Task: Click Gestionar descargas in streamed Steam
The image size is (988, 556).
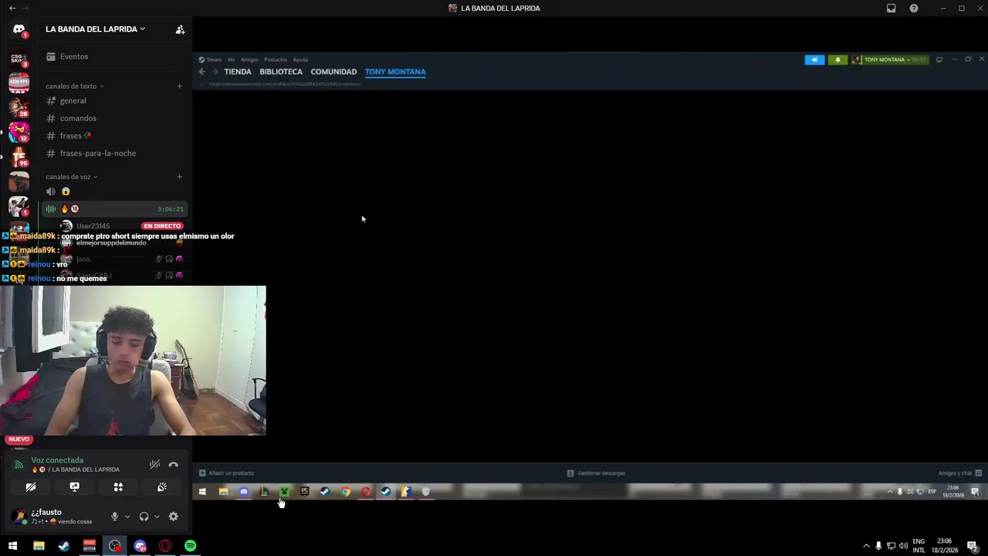Action: click(596, 473)
